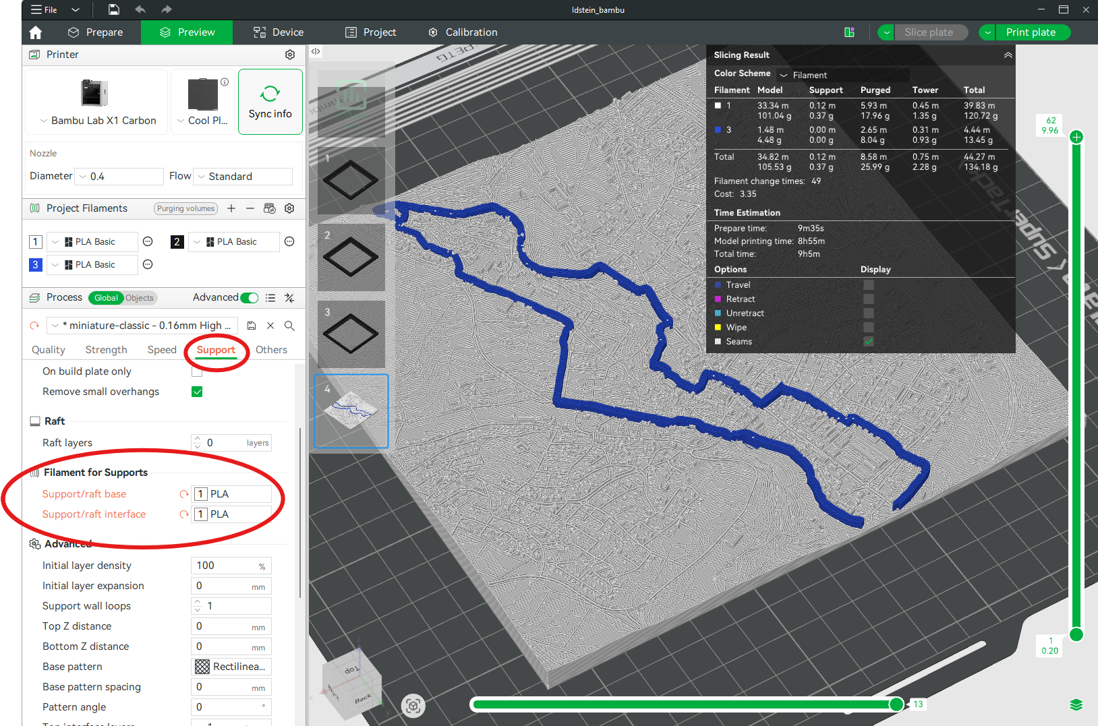The height and width of the screenshot is (726, 1098).
Task: Switch process scope to Global
Action: coord(106,298)
